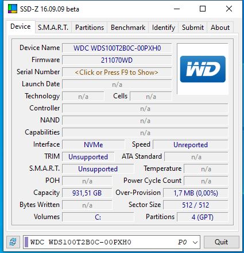244x253 pixels.
Task: Click the Quit button
Action: tap(221, 242)
